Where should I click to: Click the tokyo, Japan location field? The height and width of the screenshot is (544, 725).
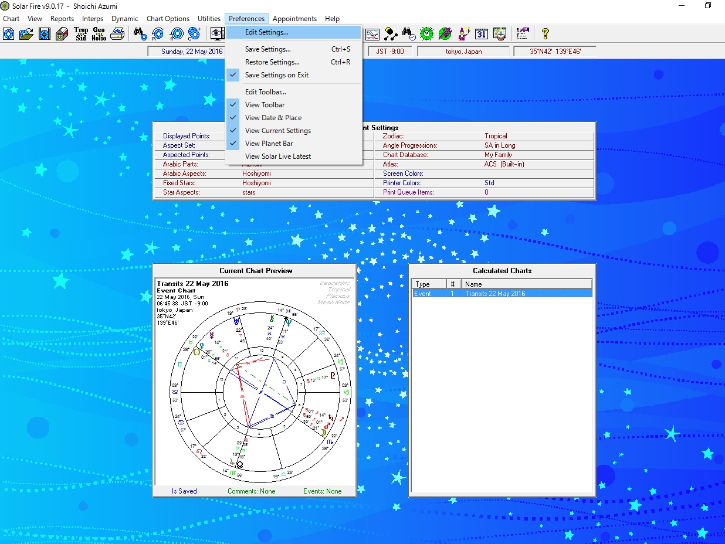tap(463, 52)
